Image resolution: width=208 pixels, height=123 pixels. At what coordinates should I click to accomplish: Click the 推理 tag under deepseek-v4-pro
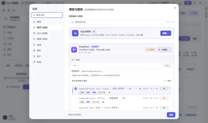tap(88, 102)
